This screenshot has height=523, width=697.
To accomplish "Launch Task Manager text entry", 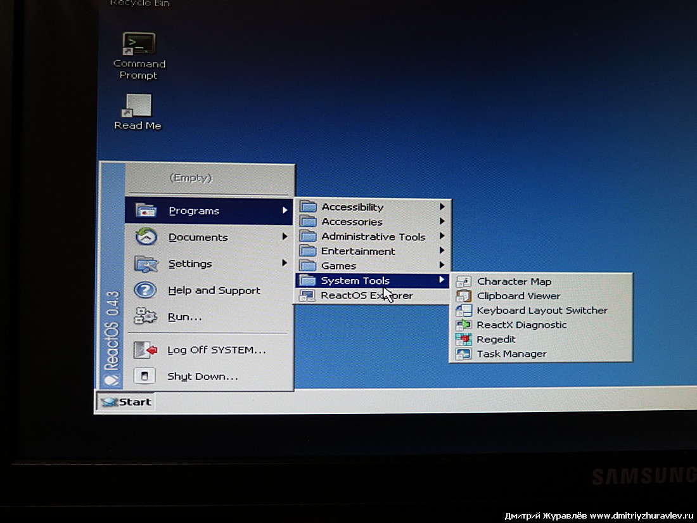I will pyautogui.click(x=511, y=354).
